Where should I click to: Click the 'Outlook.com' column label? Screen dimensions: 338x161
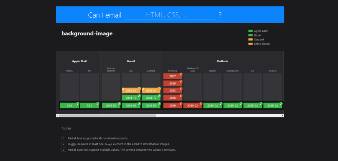click(233, 71)
